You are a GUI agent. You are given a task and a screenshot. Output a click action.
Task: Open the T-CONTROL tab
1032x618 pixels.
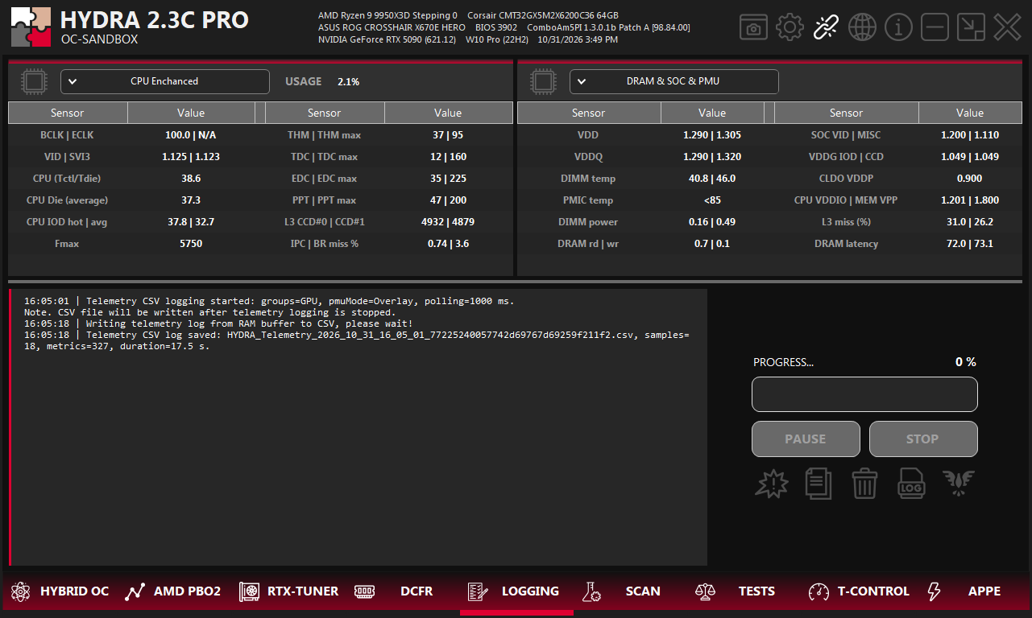[x=859, y=591]
